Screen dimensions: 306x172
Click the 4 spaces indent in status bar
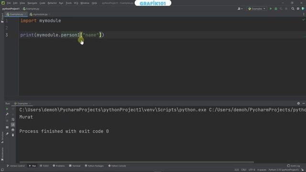[262, 170]
